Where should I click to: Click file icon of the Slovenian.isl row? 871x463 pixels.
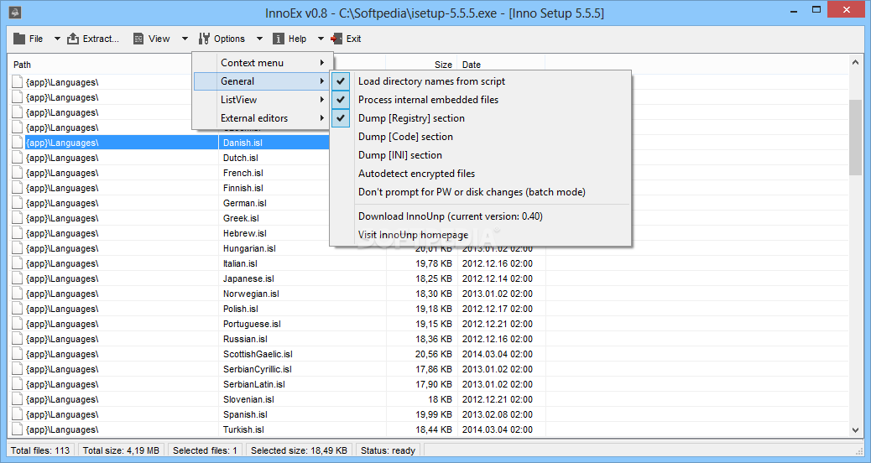point(18,399)
